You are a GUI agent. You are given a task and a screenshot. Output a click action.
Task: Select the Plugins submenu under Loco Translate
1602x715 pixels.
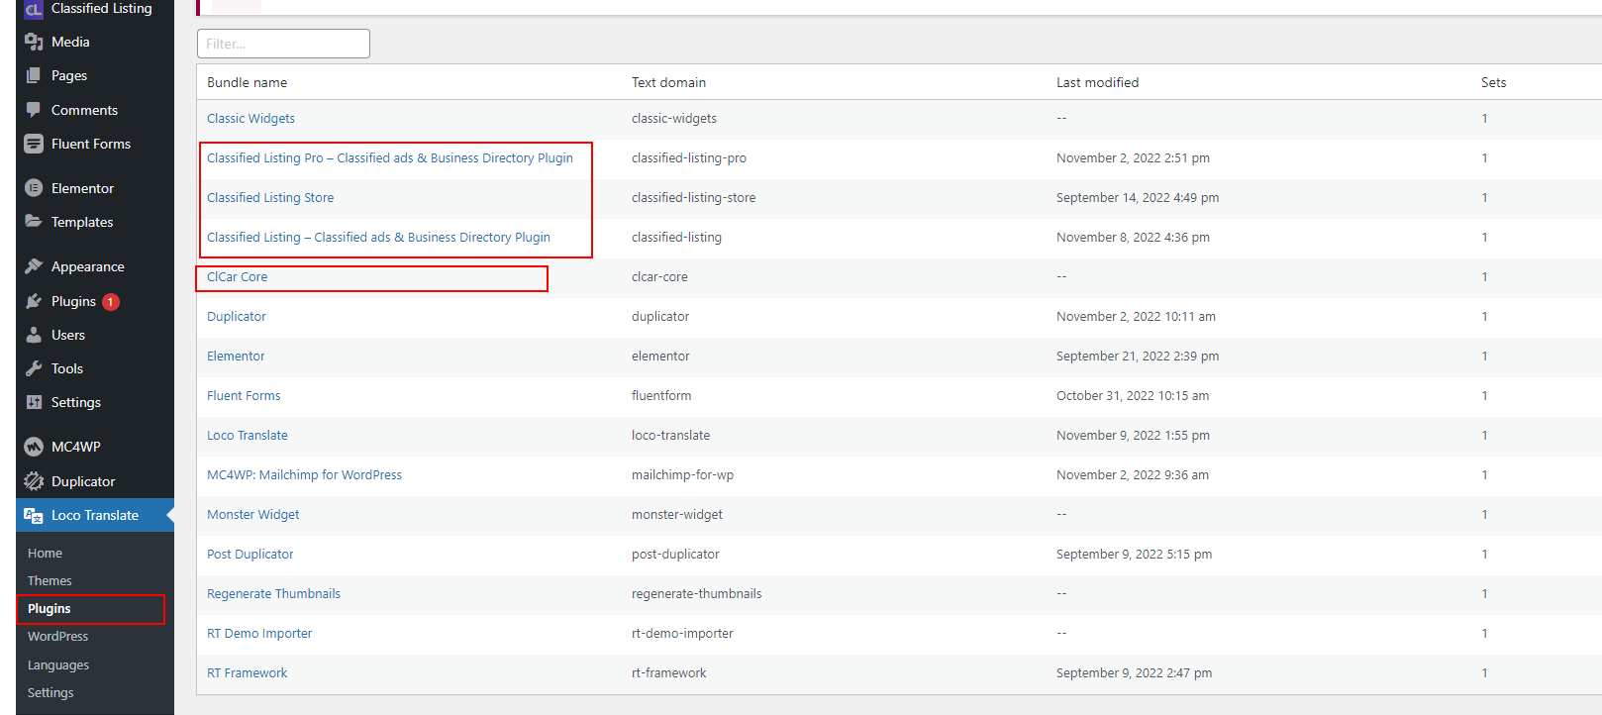point(50,609)
